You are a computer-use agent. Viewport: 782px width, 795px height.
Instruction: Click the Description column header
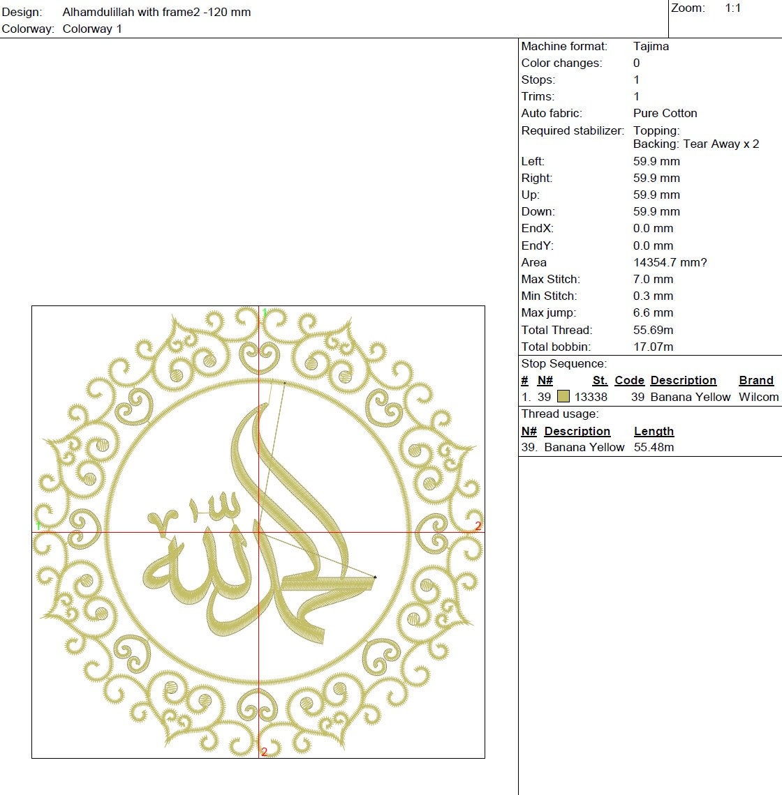(x=683, y=380)
